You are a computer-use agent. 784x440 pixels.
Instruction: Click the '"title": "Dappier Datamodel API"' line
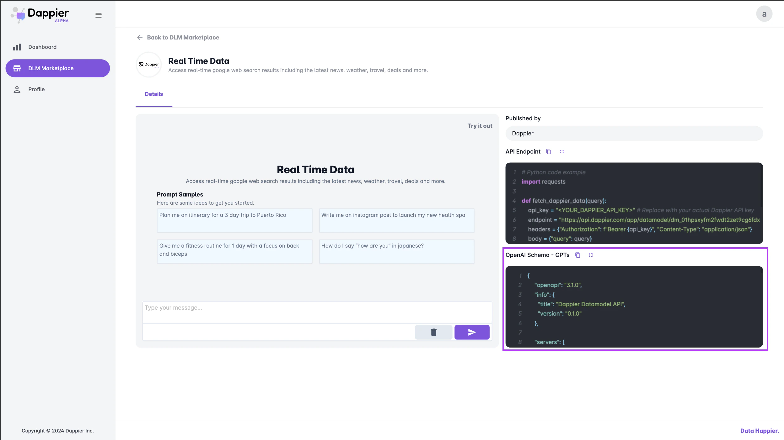[x=581, y=304]
